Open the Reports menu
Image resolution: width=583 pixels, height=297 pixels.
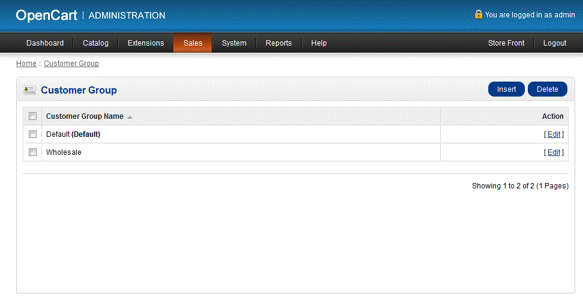tap(278, 43)
